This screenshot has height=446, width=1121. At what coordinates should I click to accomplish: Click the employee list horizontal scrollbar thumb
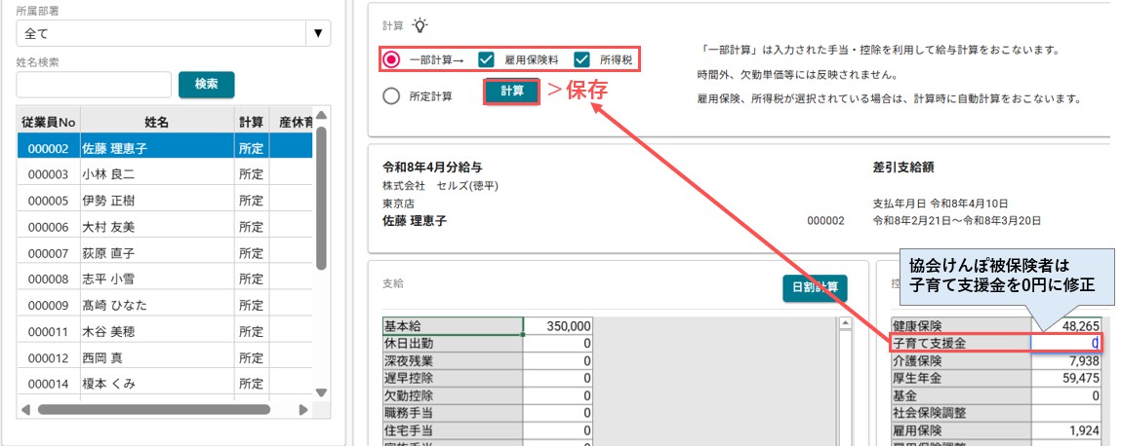154,410
